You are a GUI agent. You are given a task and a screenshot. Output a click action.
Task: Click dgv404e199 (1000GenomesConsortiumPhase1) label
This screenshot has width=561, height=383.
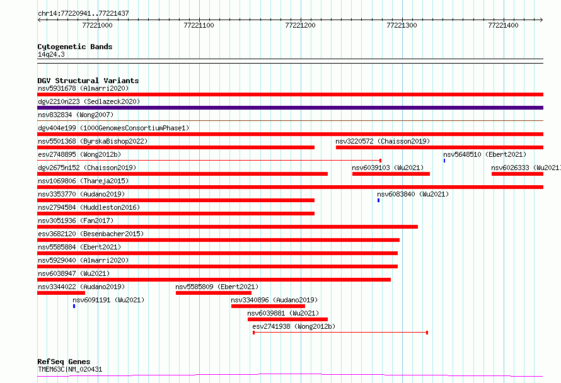pos(113,128)
